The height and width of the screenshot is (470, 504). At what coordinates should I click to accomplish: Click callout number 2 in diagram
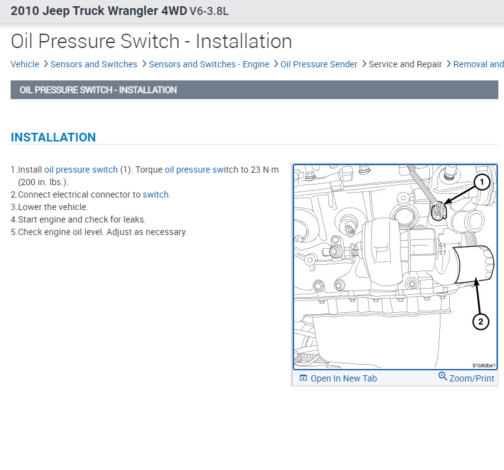480,322
